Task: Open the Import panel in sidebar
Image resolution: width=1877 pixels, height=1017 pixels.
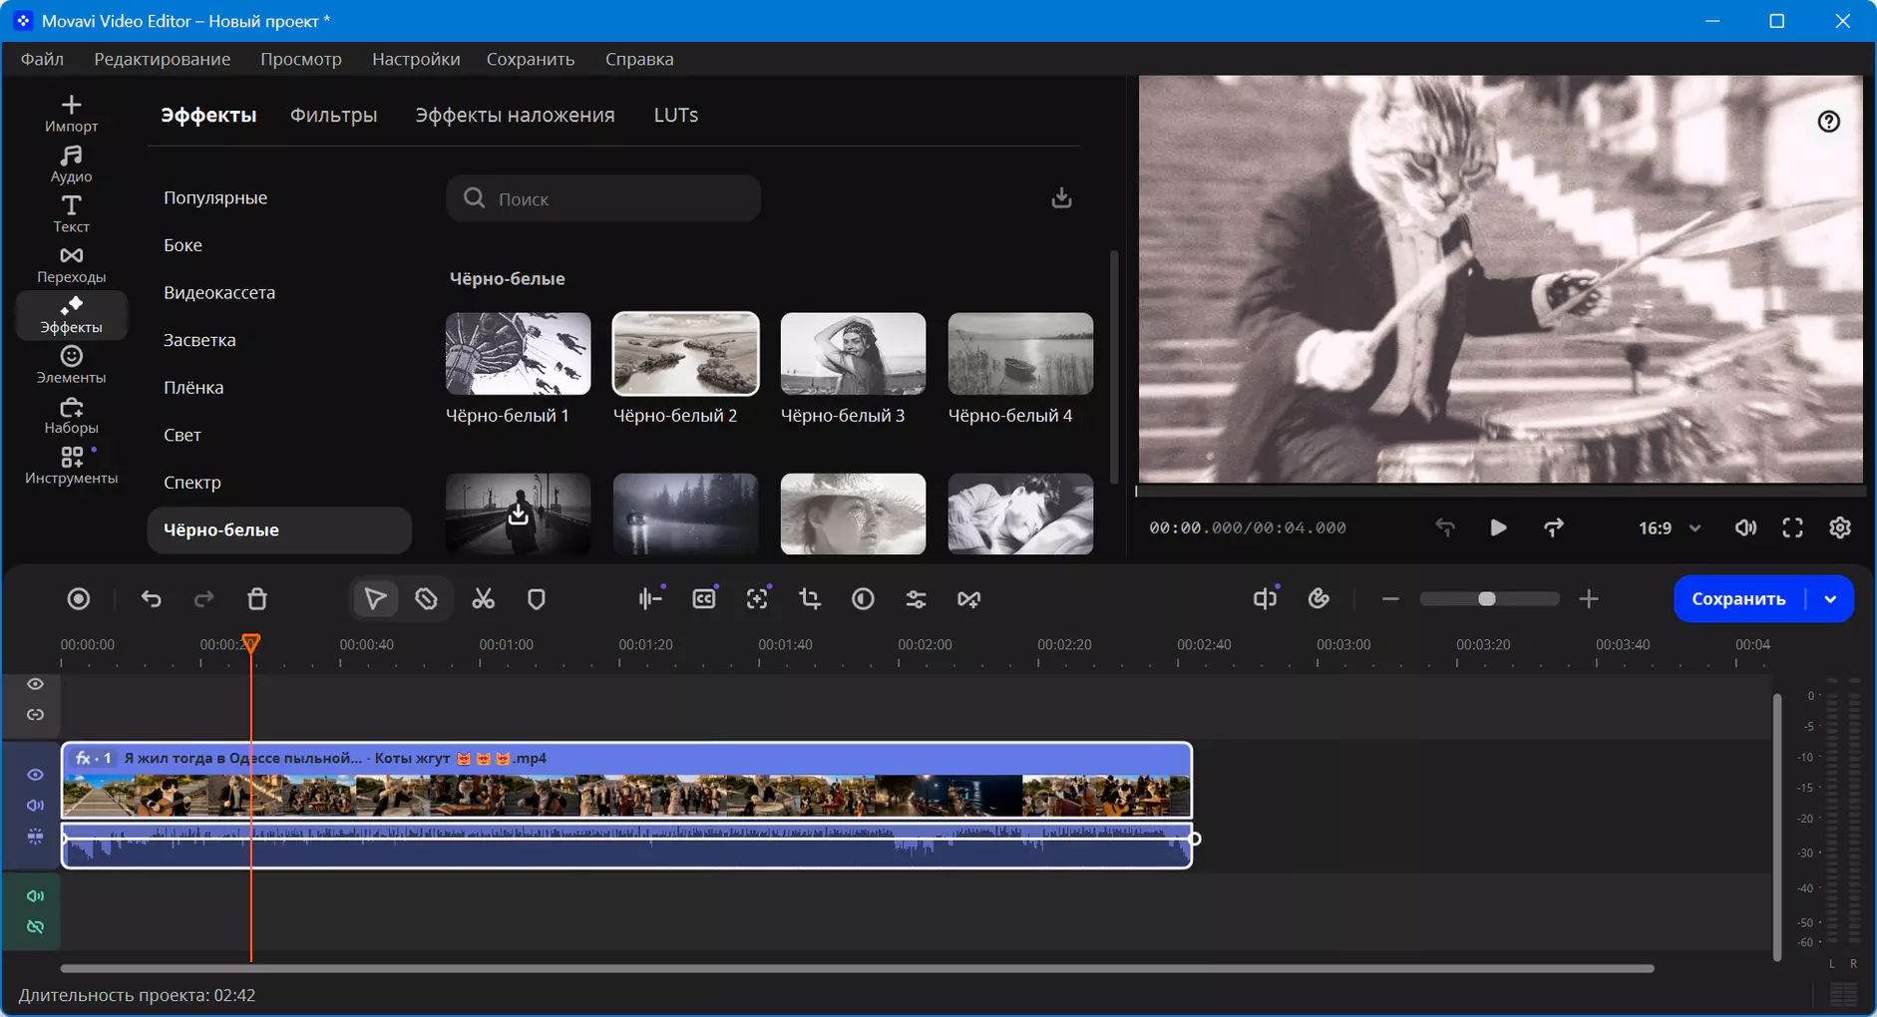Action: [x=71, y=114]
